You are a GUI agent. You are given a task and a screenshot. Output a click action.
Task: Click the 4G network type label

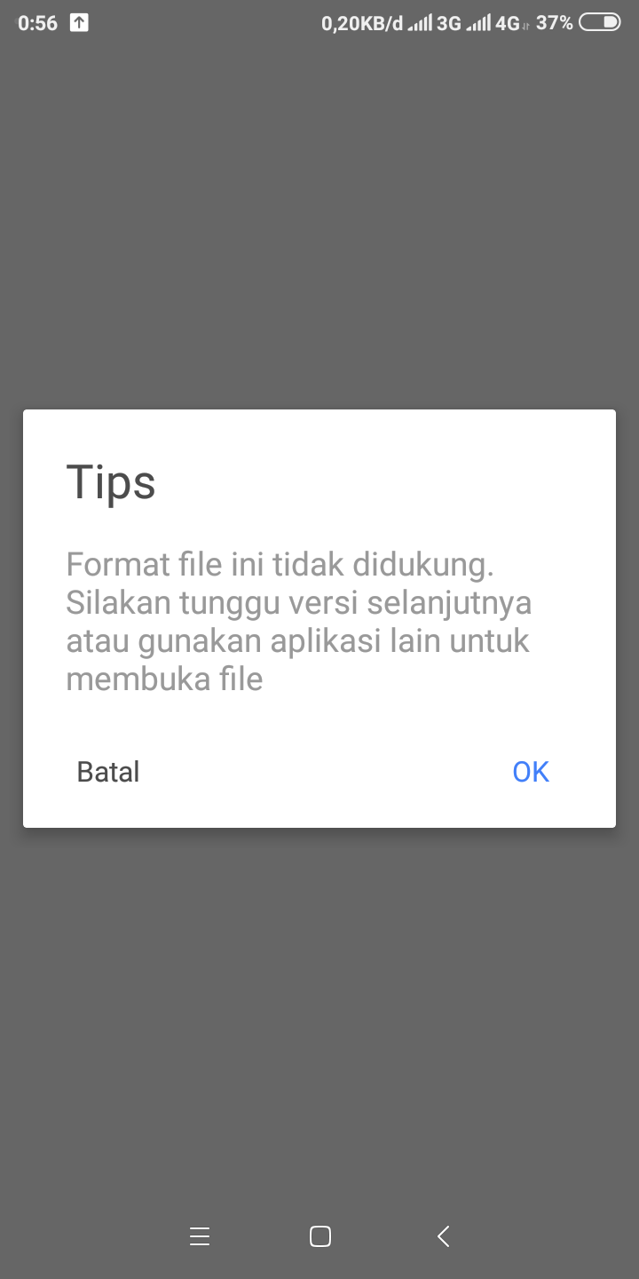[508, 23]
